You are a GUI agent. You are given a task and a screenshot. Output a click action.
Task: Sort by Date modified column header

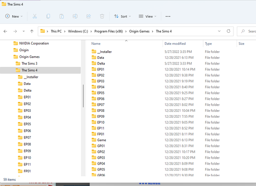tap(175, 44)
